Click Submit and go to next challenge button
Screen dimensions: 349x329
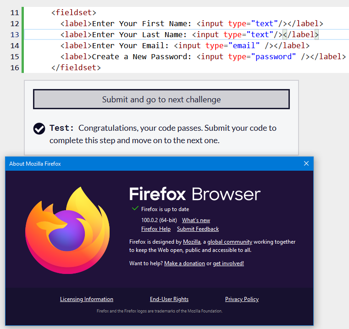pos(161,100)
